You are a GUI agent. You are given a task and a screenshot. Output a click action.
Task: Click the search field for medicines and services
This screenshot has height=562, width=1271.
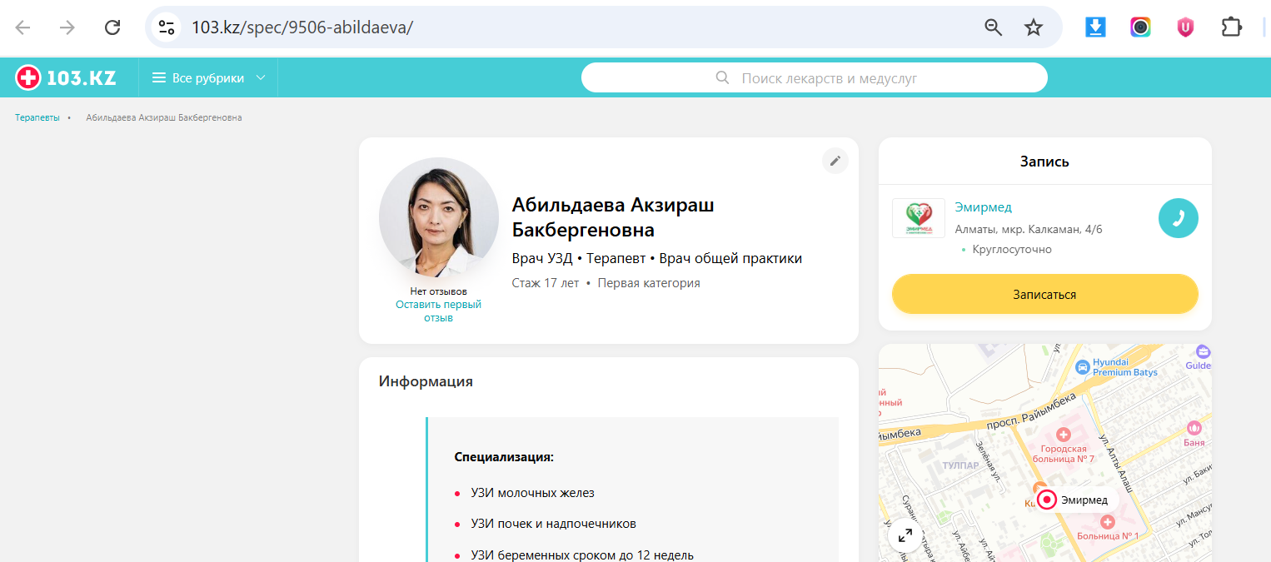point(814,78)
